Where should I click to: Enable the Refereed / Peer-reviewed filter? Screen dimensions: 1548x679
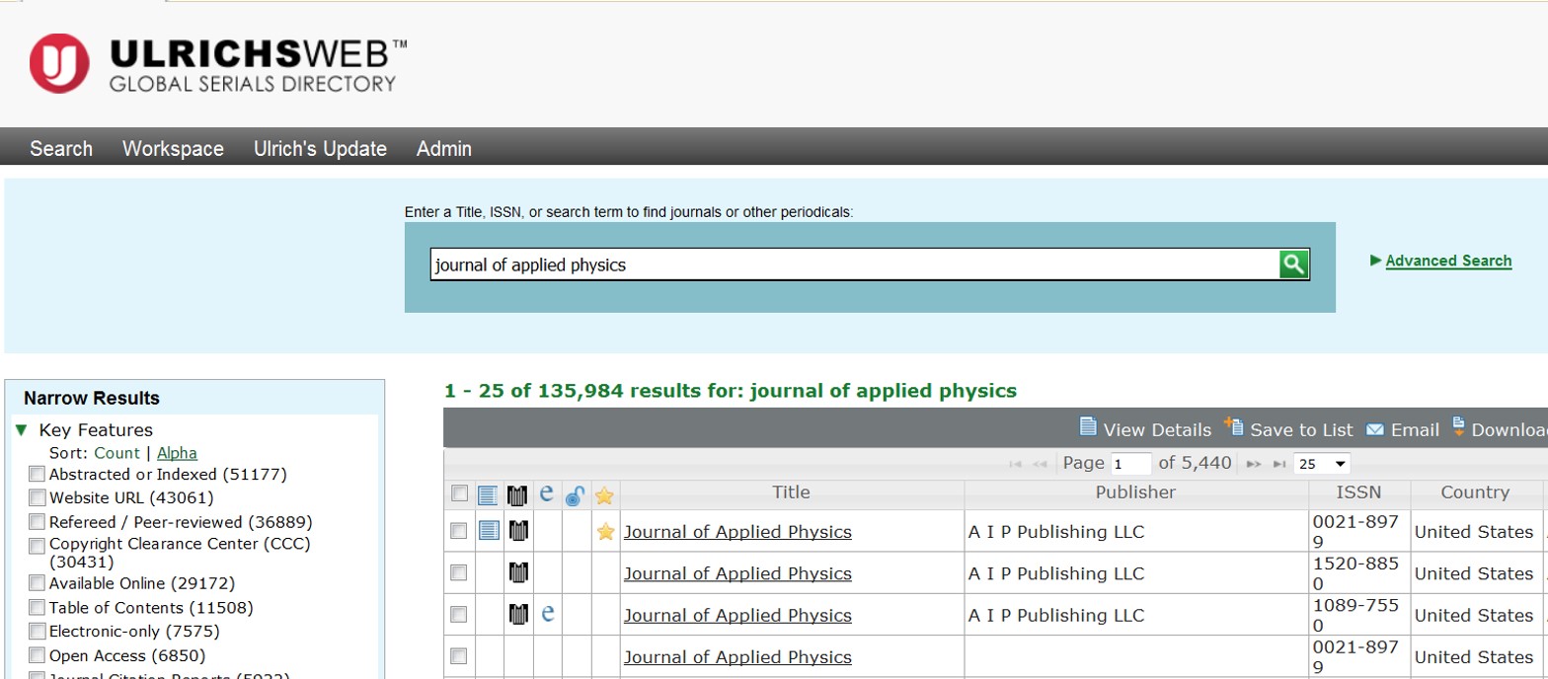(38, 522)
